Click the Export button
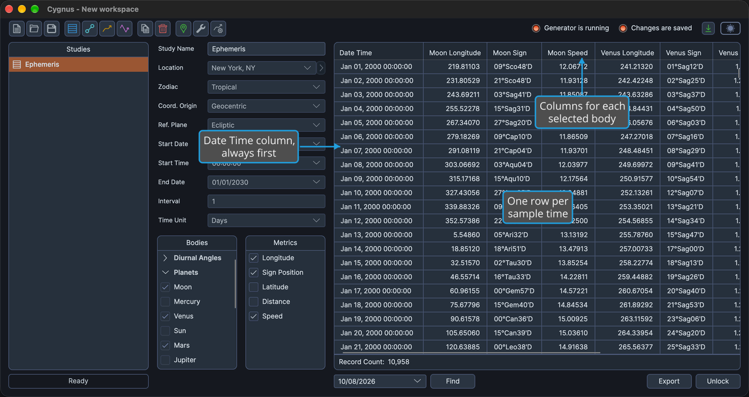 (669, 381)
